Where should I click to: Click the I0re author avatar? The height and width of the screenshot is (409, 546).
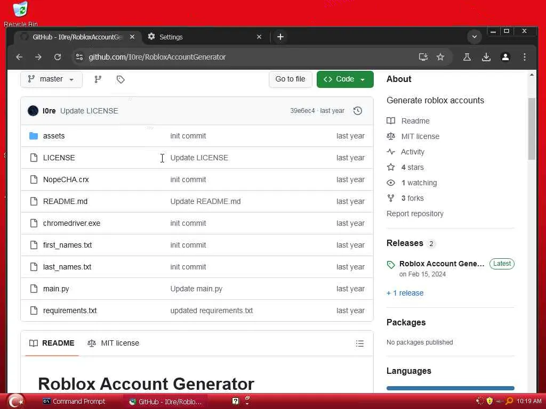coord(33,111)
